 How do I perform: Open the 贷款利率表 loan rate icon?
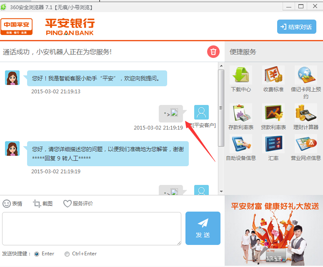coord(273,113)
